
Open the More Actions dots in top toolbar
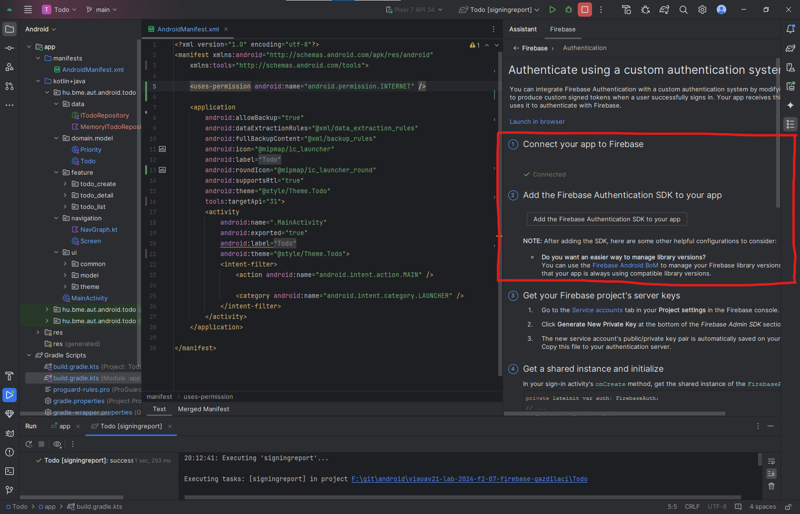click(x=601, y=10)
